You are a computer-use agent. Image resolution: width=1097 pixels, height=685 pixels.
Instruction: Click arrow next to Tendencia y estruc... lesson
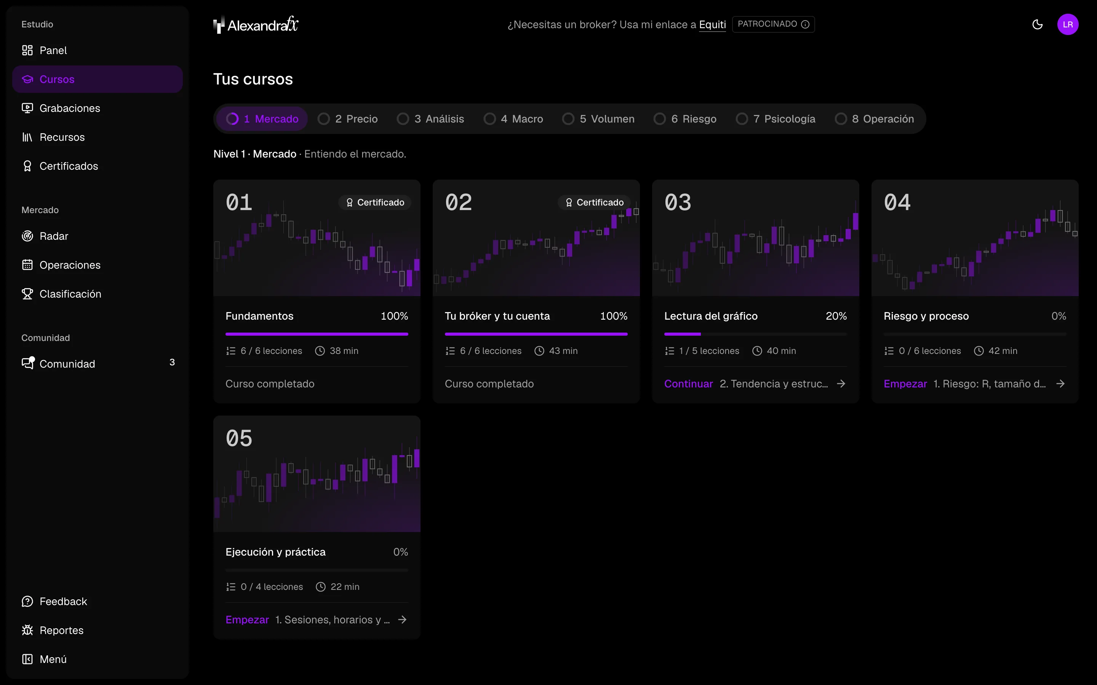(841, 384)
